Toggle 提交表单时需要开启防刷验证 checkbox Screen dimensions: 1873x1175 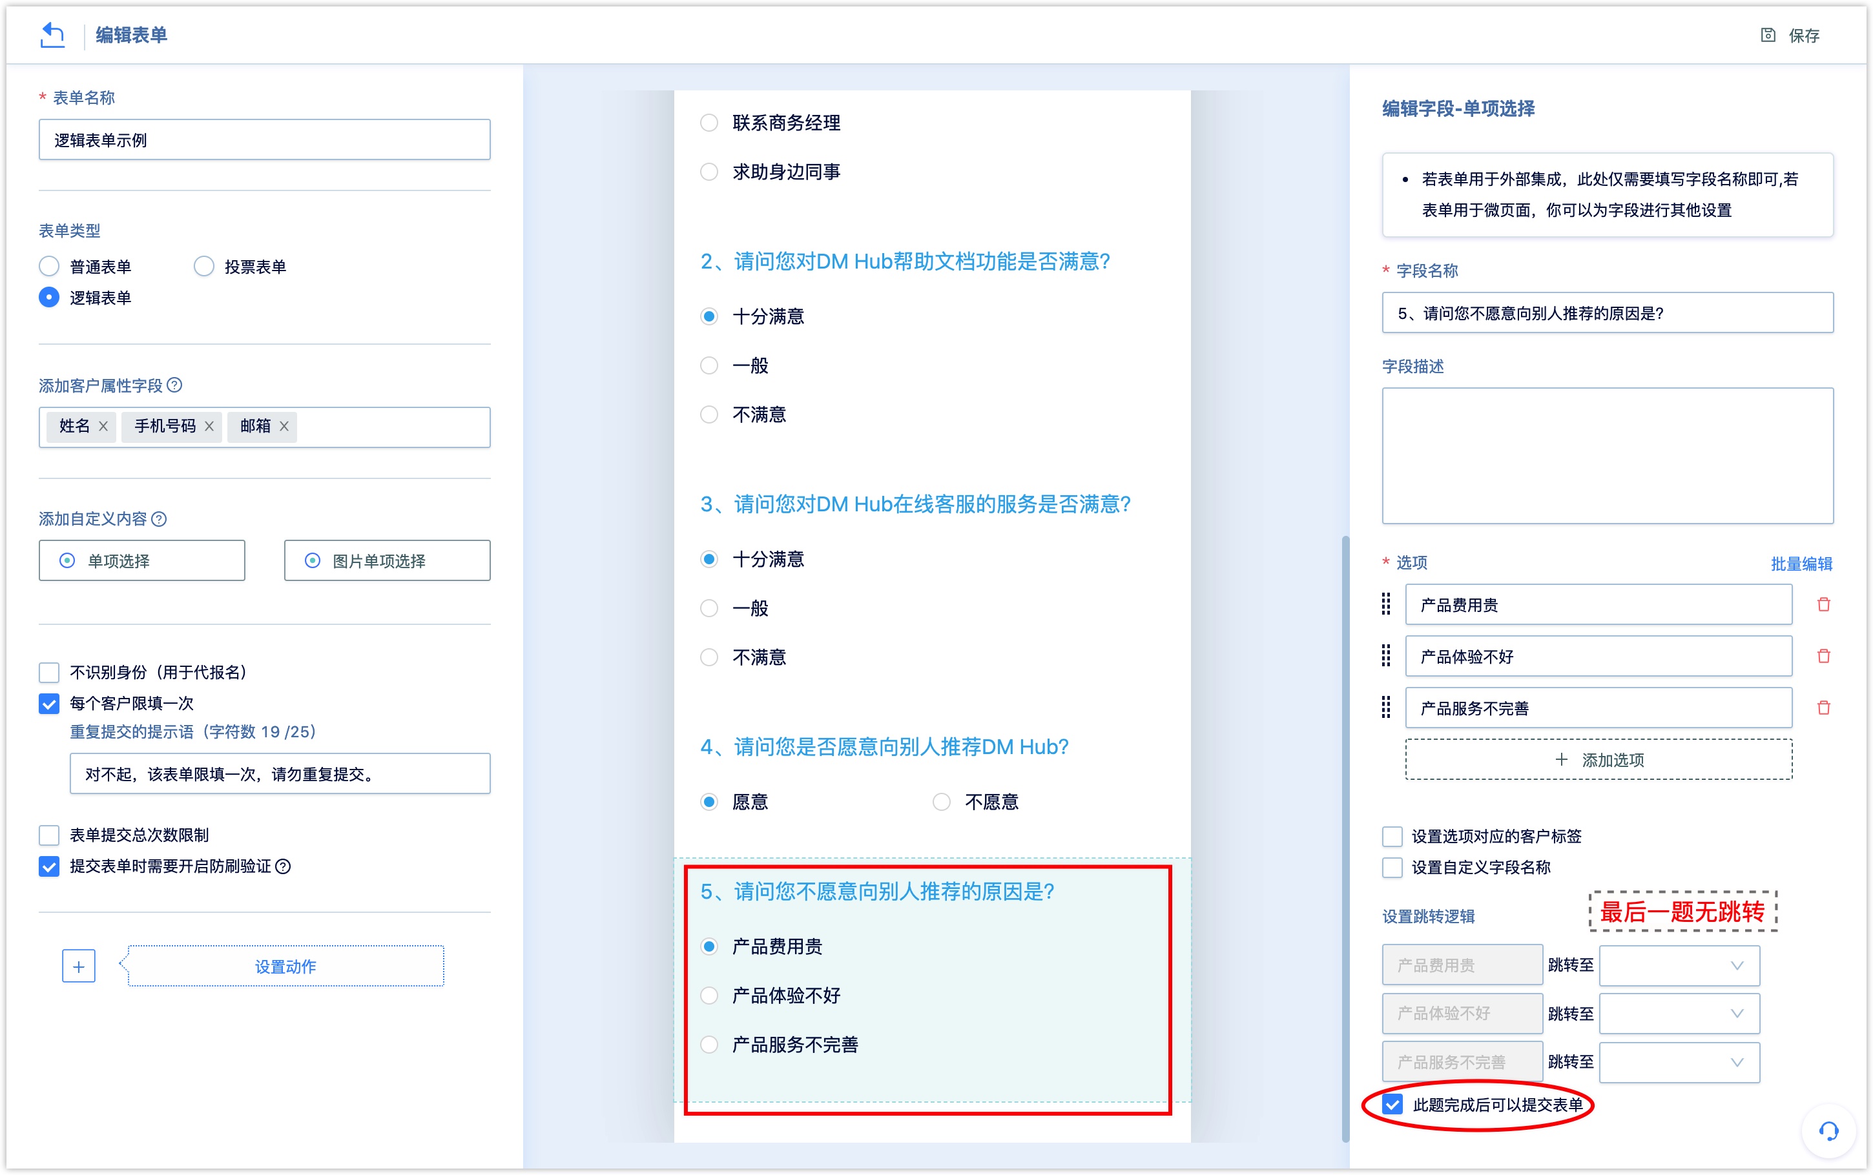[x=49, y=866]
